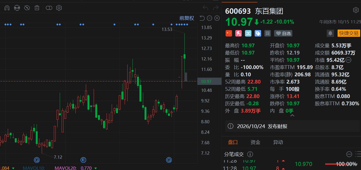Click the current price tag 10.97 on axis
Screen dimensions: 361x170
click(209, 81)
